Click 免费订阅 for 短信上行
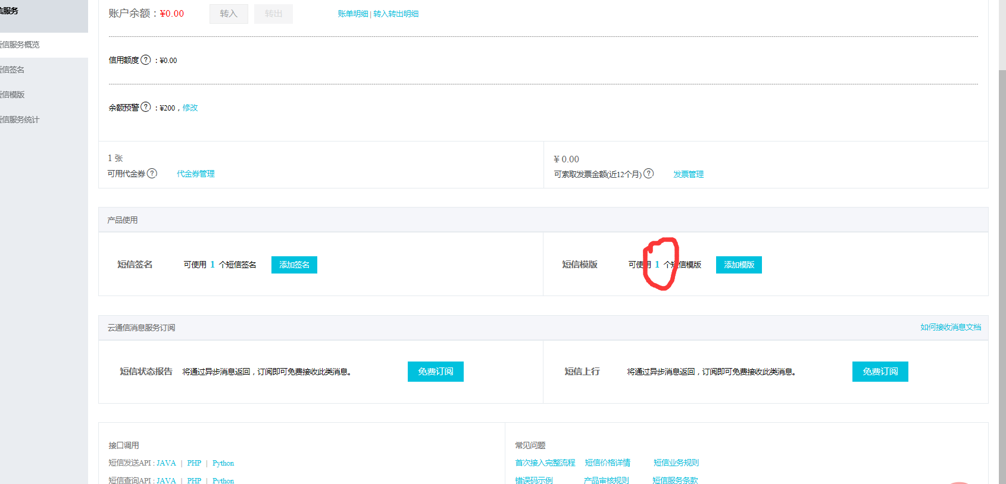The height and width of the screenshot is (484, 1006). [880, 372]
